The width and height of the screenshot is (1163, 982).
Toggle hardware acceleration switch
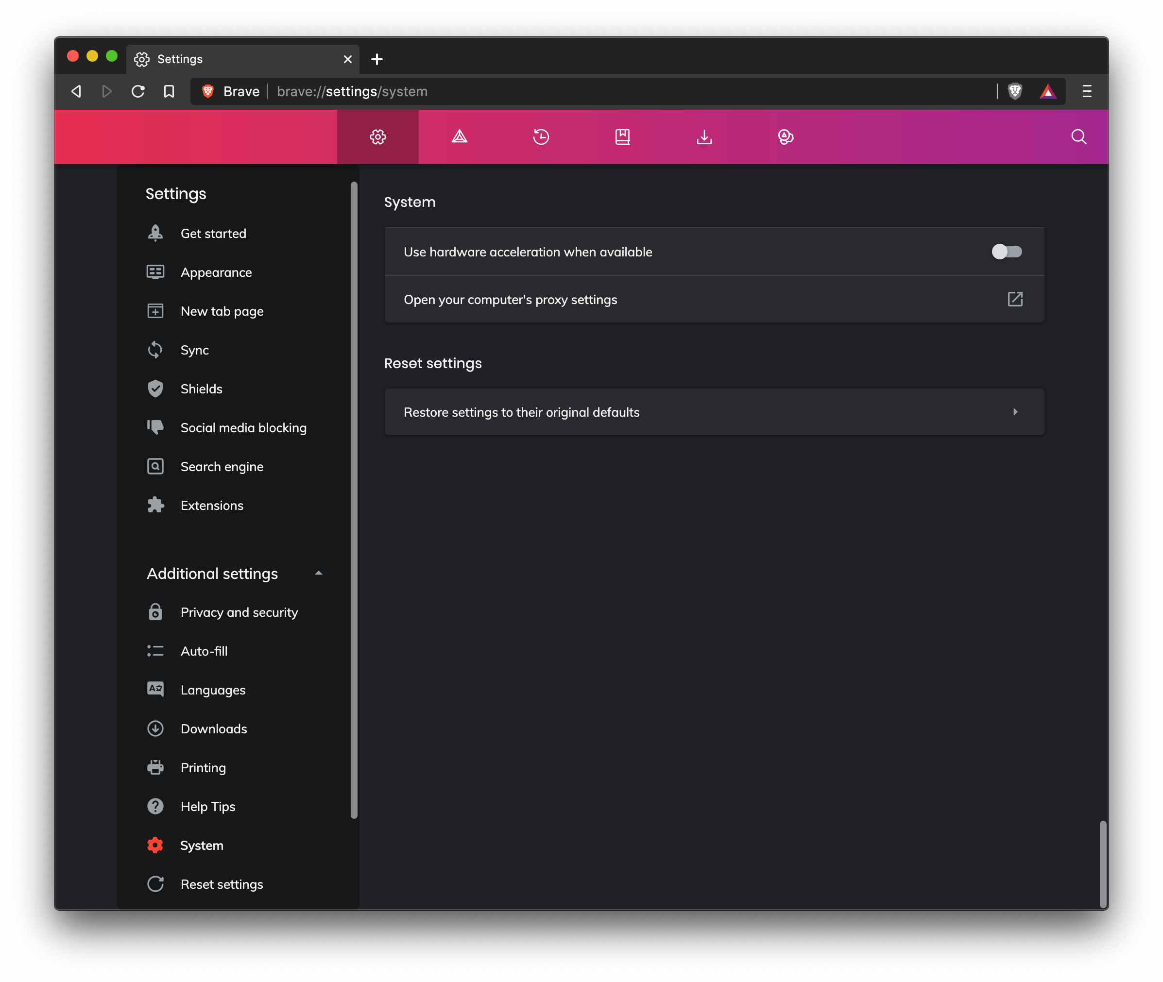point(1007,252)
